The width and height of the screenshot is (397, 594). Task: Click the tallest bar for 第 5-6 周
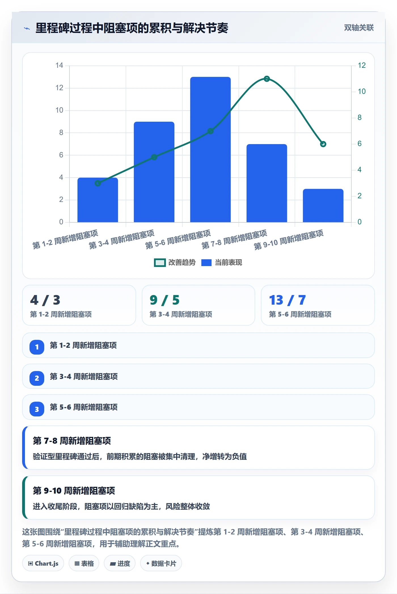(210, 149)
